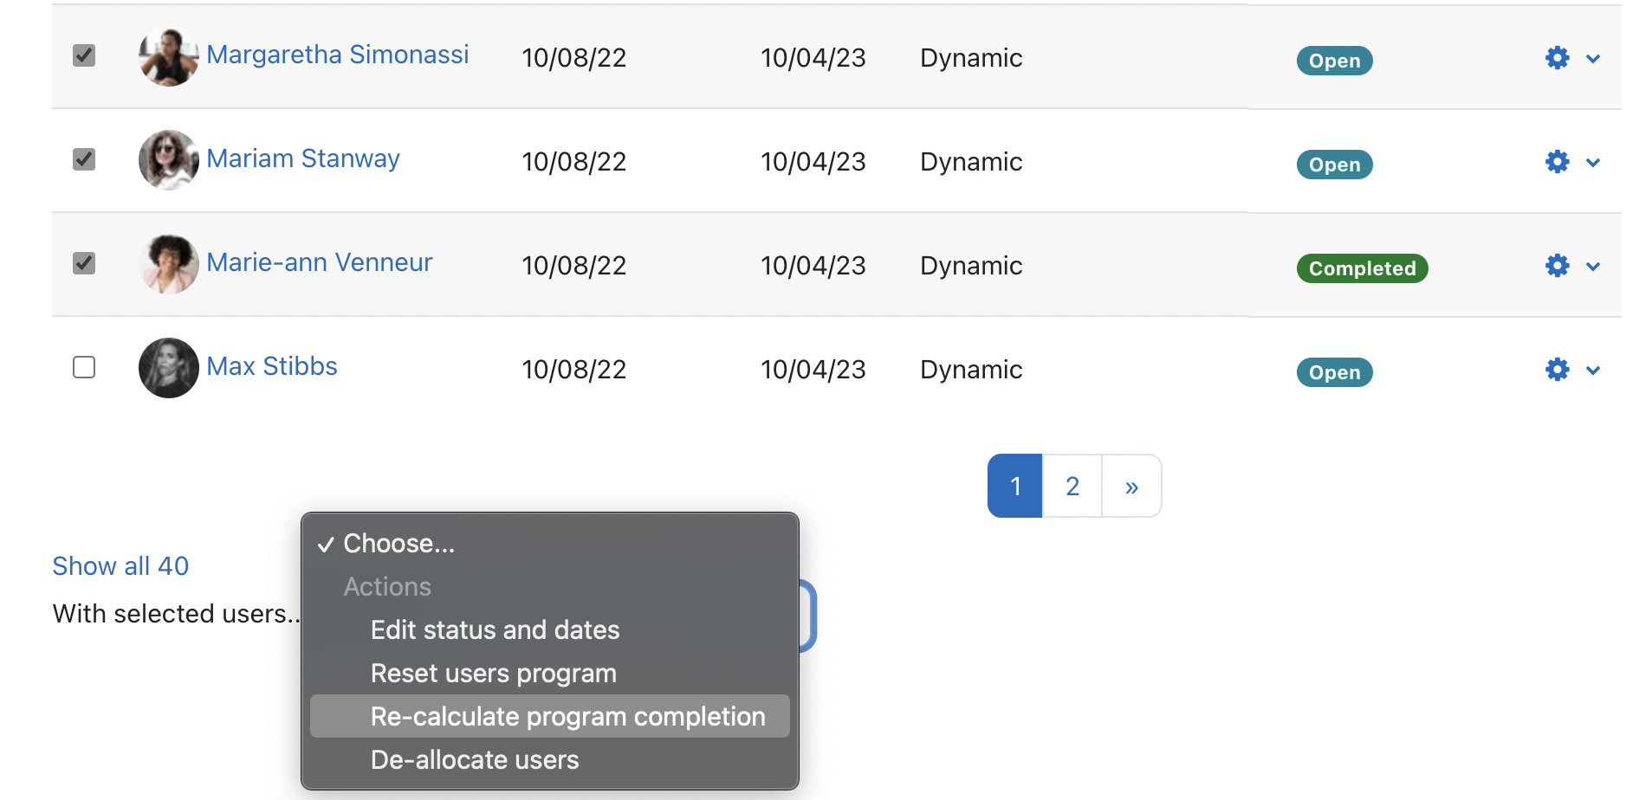Viewport: 1626px width, 800px height.
Task: Click Mariam Stanway's avatar image
Action: [168, 160]
